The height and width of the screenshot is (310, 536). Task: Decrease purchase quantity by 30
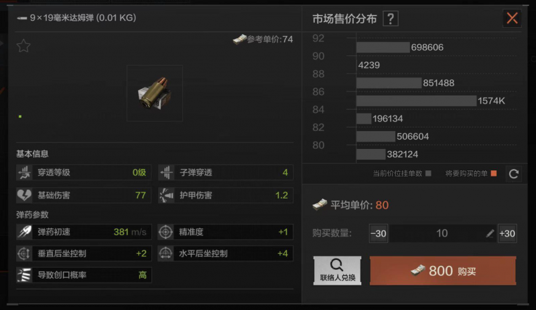(x=379, y=233)
